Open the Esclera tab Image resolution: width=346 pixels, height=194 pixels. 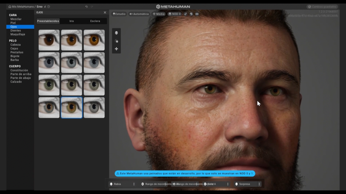(x=95, y=21)
